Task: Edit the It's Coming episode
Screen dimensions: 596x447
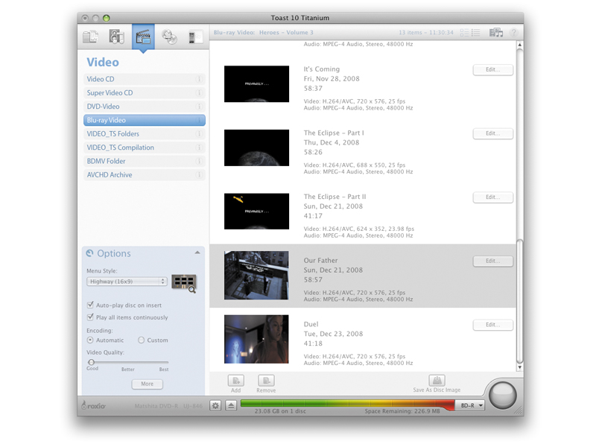Action: pos(493,70)
